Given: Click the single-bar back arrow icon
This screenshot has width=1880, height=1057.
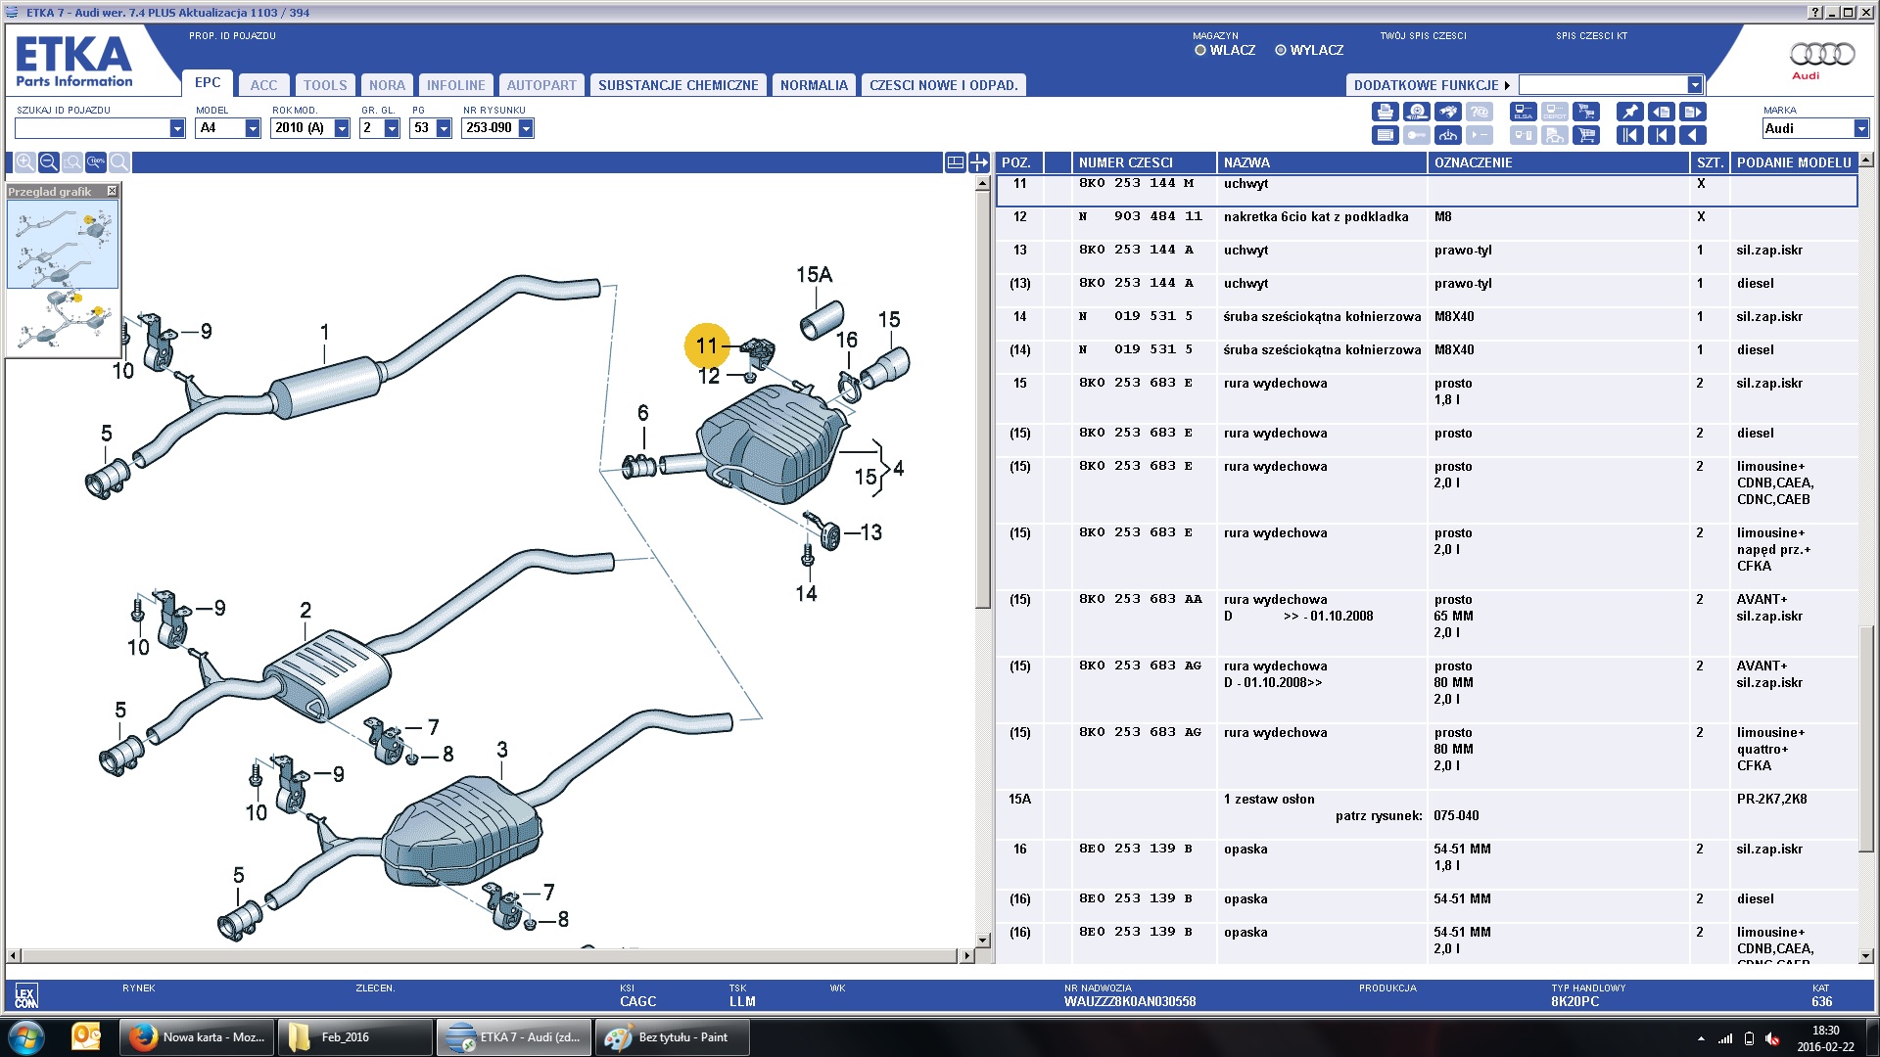Looking at the screenshot, I should [x=1661, y=135].
